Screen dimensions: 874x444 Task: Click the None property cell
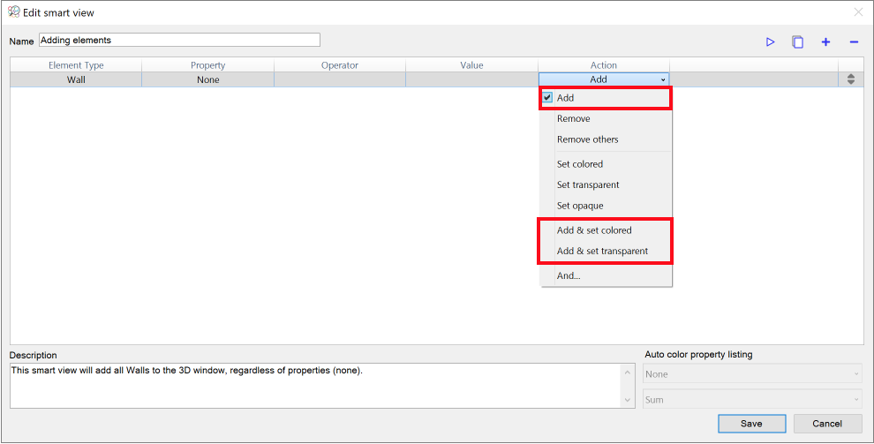tap(208, 79)
